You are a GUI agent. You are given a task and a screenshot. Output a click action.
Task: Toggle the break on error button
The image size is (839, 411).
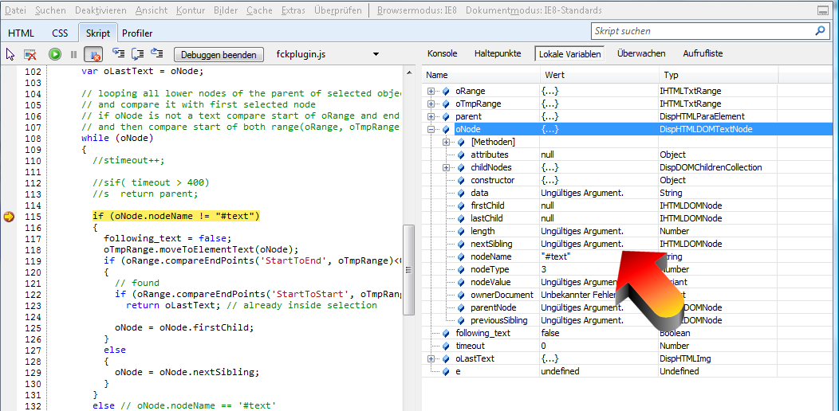click(93, 55)
